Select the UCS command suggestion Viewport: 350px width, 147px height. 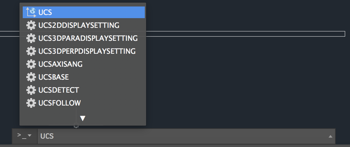click(x=84, y=12)
